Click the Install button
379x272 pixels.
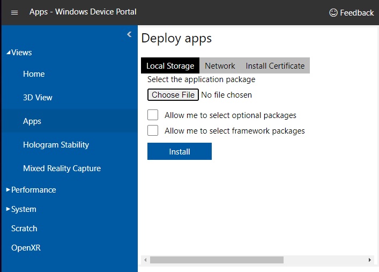click(180, 151)
